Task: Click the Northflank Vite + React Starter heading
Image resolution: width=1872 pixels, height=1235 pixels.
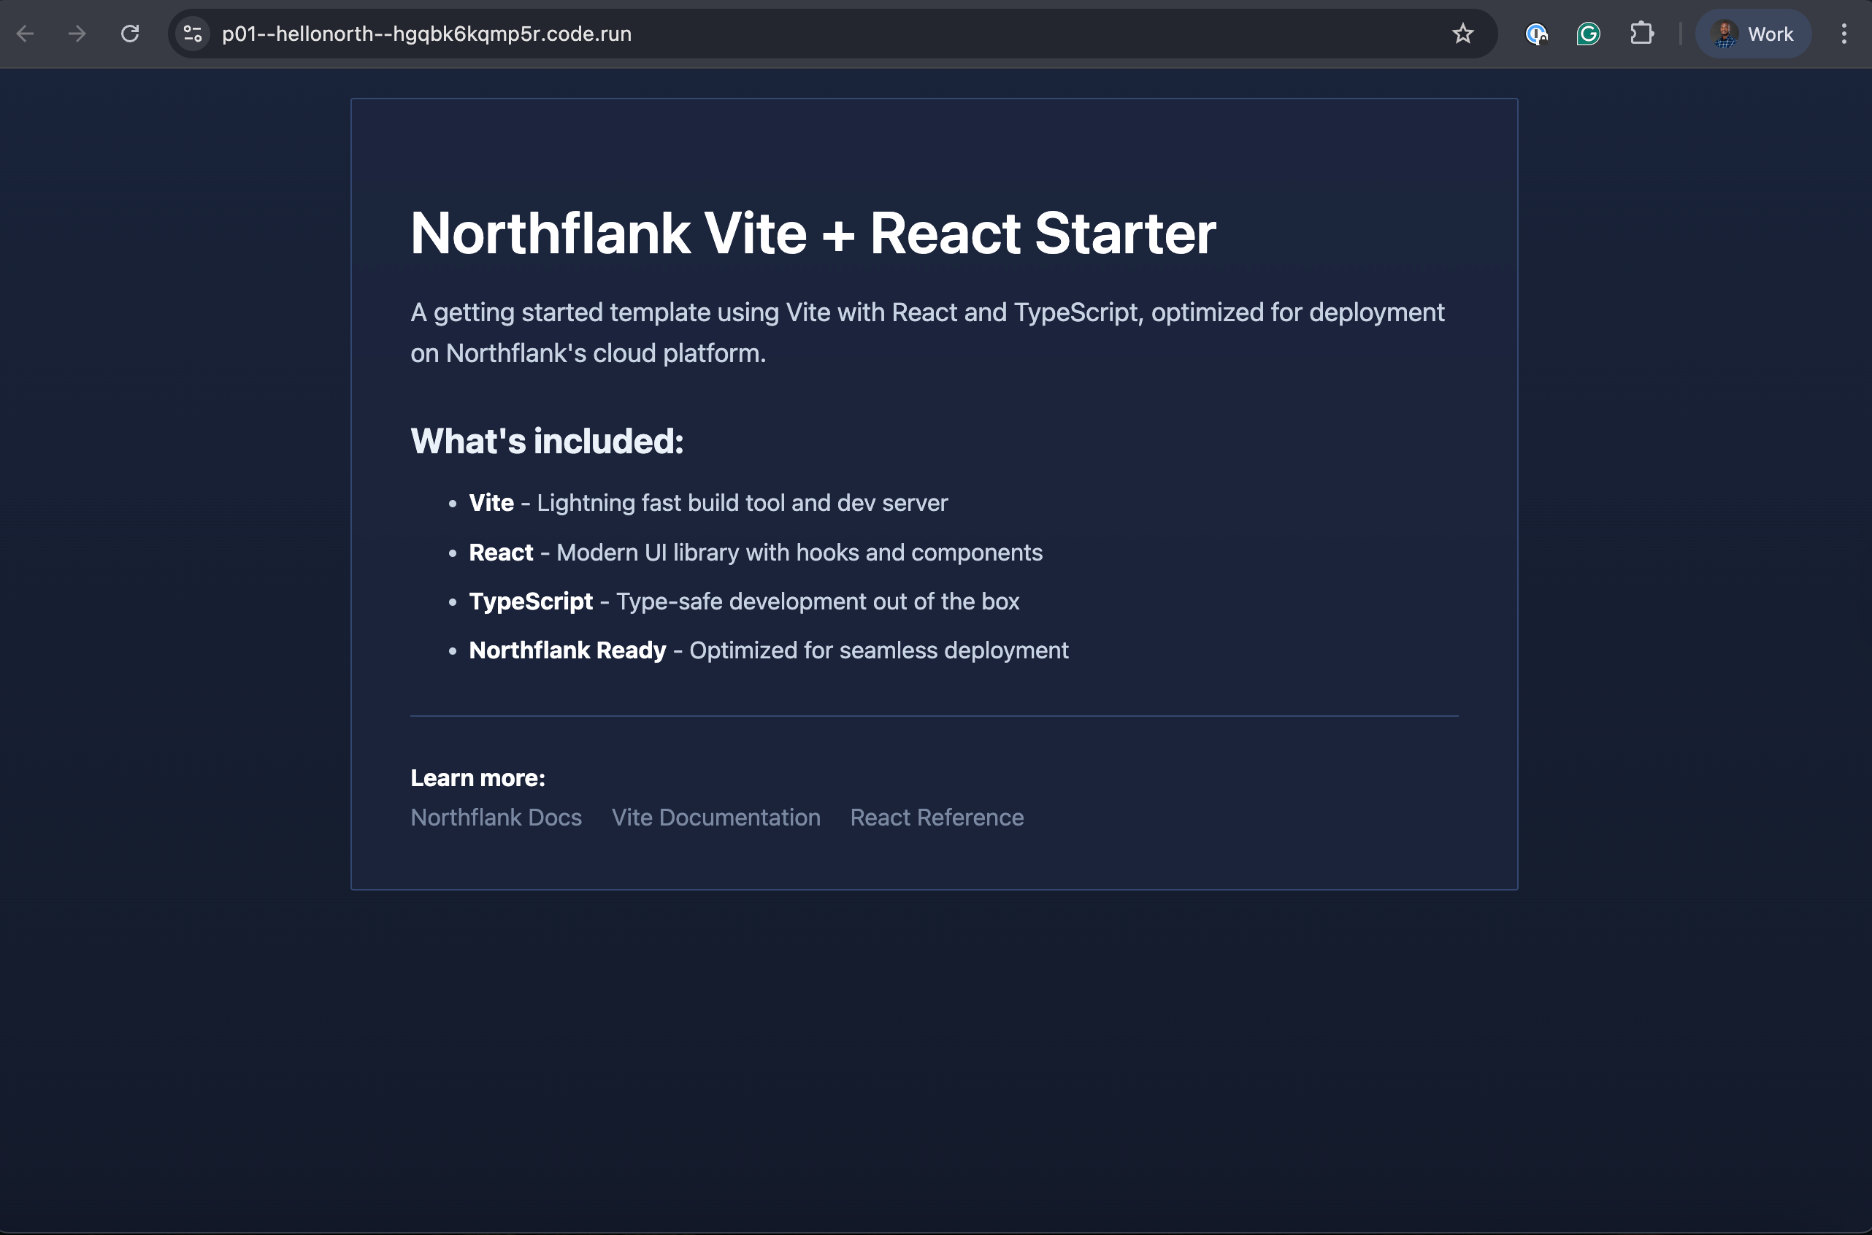Action: point(813,233)
